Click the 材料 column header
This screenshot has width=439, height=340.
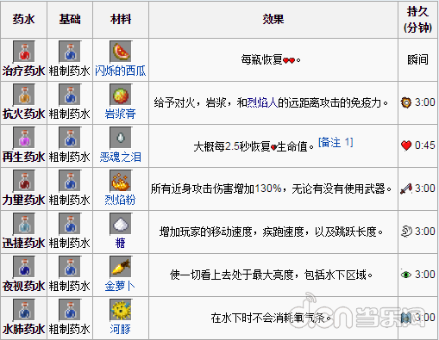pyautogui.click(x=121, y=20)
